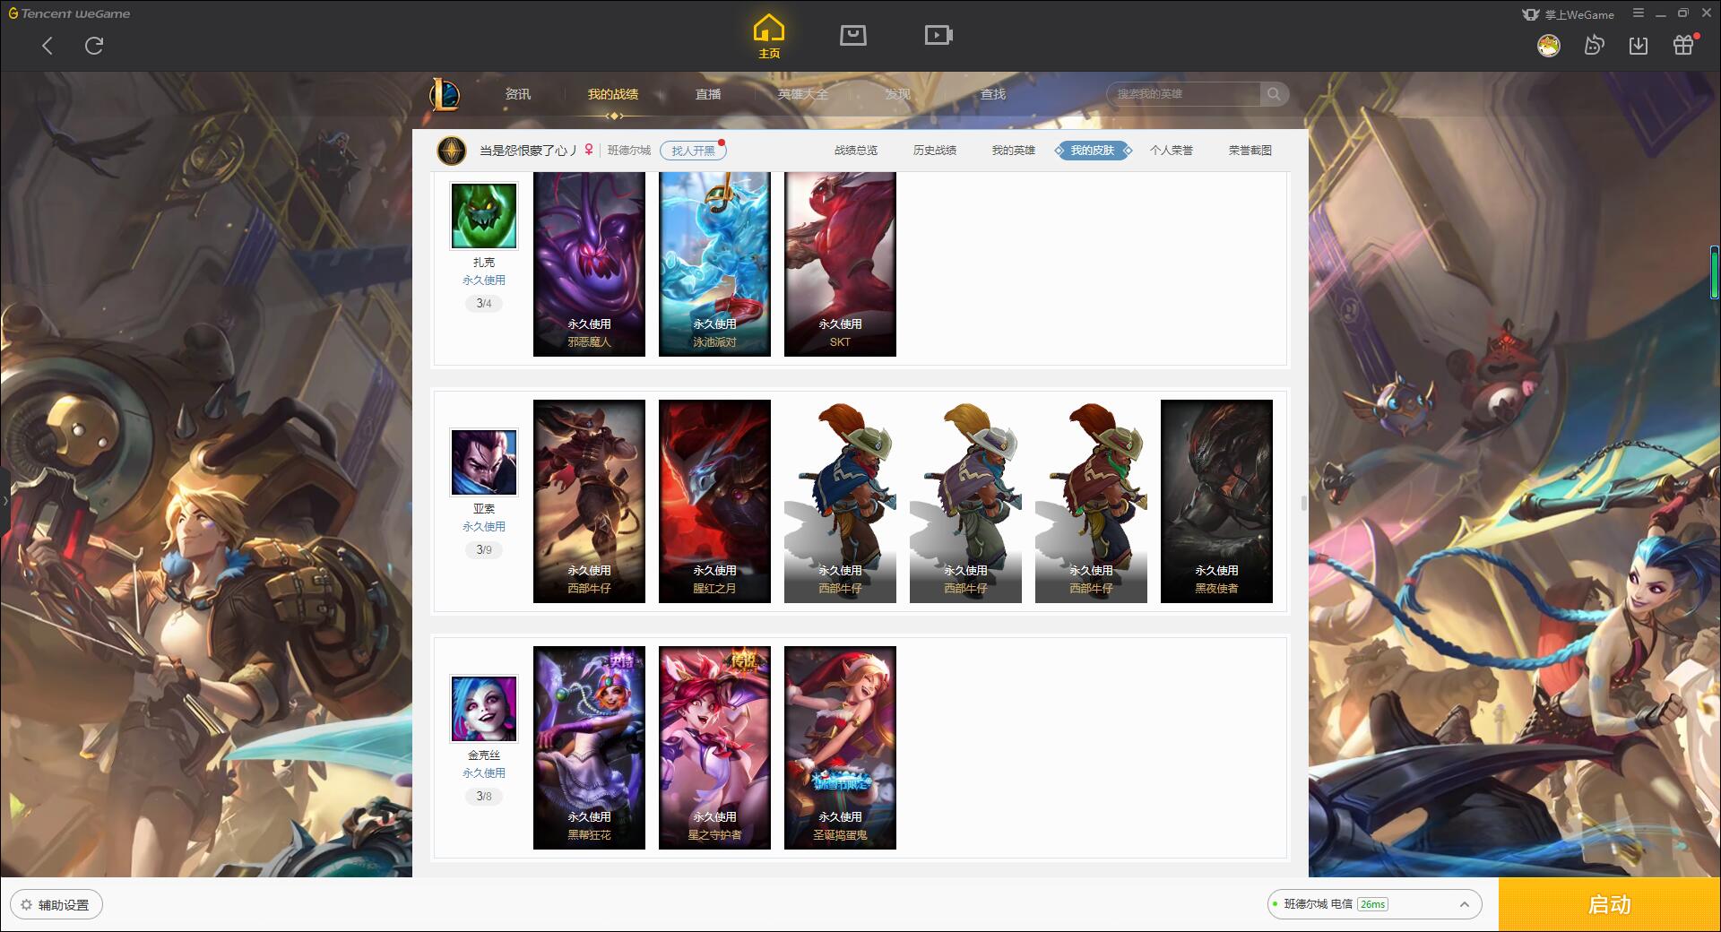Open the 历史战绩 sub-tab
The width and height of the screenshot is (1721, 932).
(935, 151)
